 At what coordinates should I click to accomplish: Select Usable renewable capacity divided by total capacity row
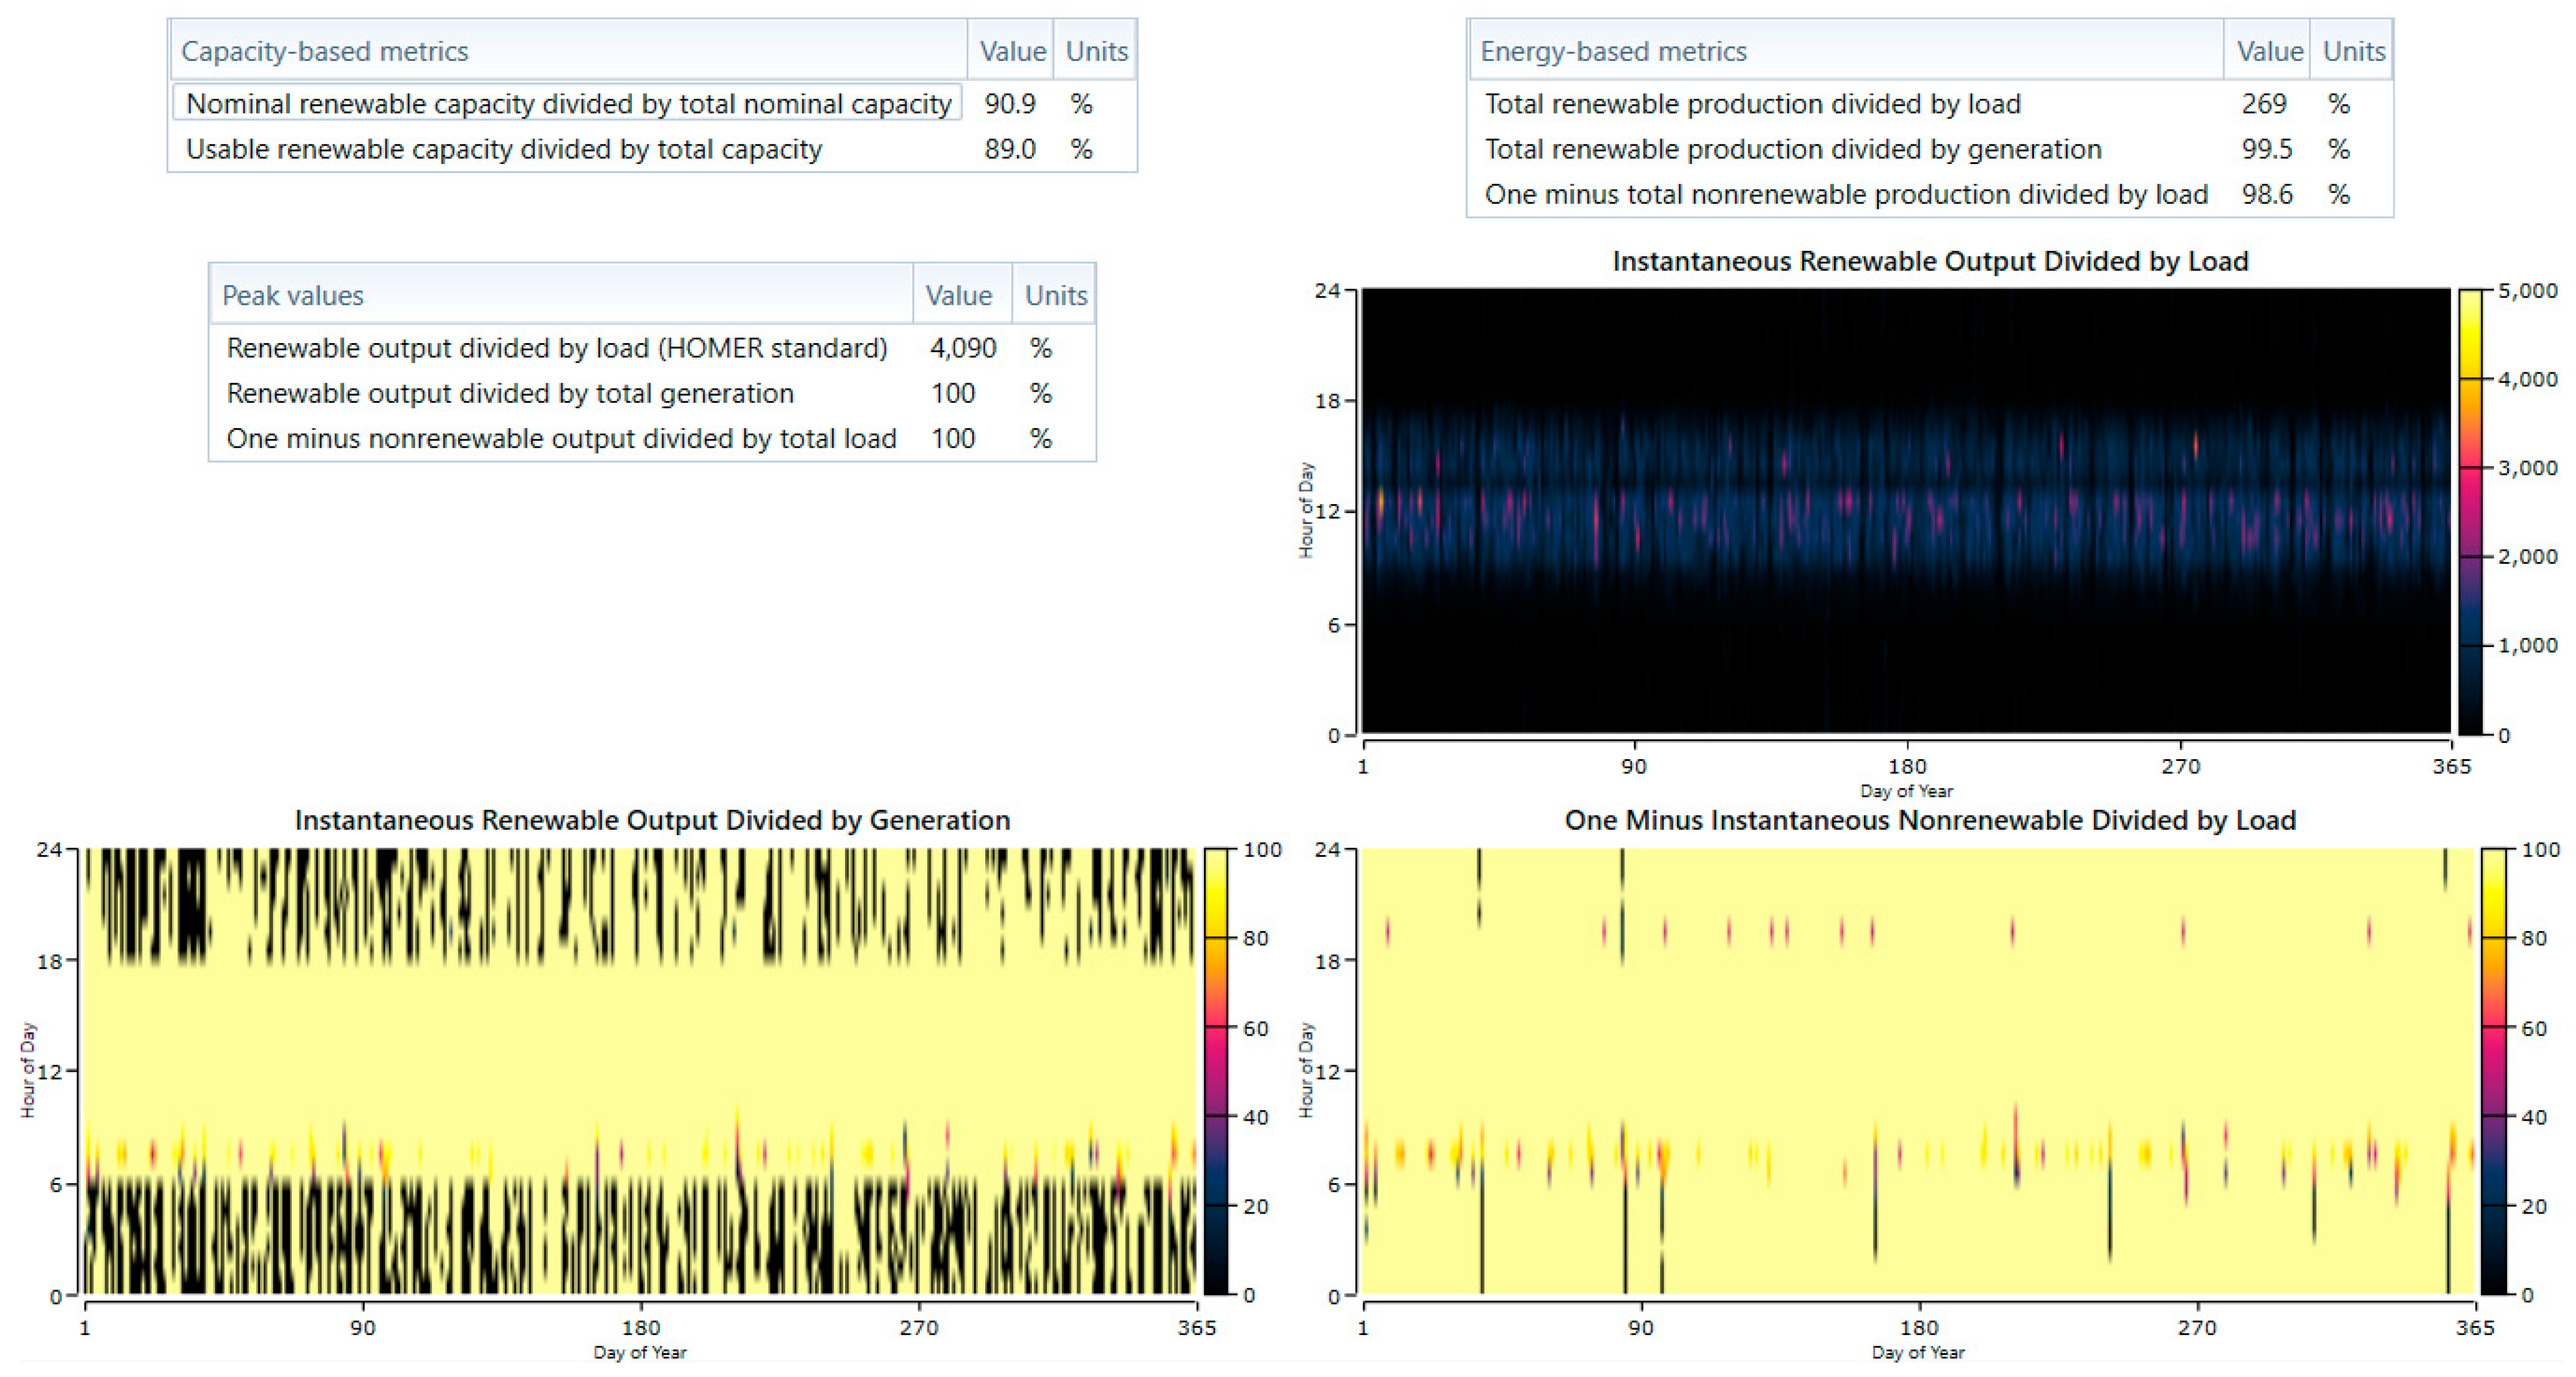pyautogui.click(x=504, y=150)
